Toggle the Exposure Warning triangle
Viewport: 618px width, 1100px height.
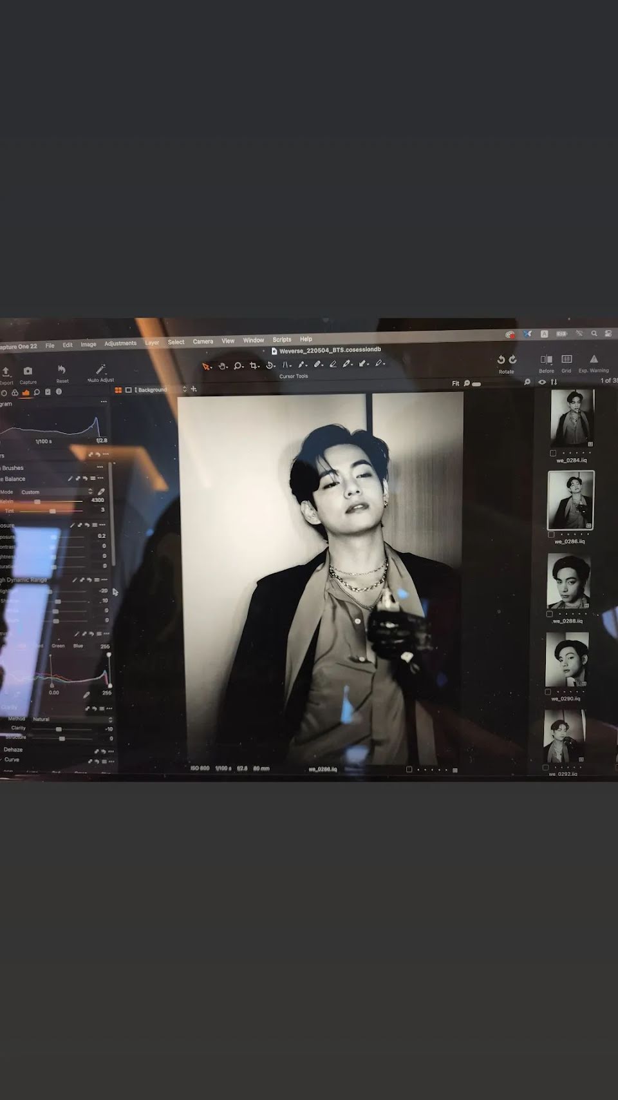click(x=594, y=359)
